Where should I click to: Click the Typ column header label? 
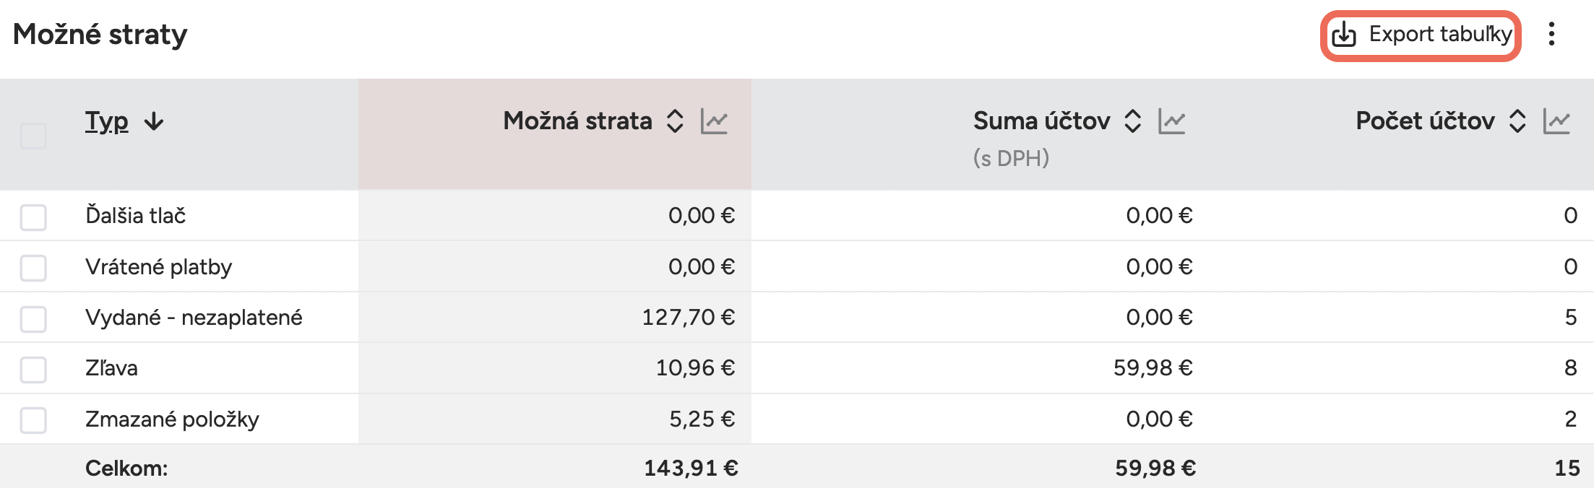(x=106, y=121)
